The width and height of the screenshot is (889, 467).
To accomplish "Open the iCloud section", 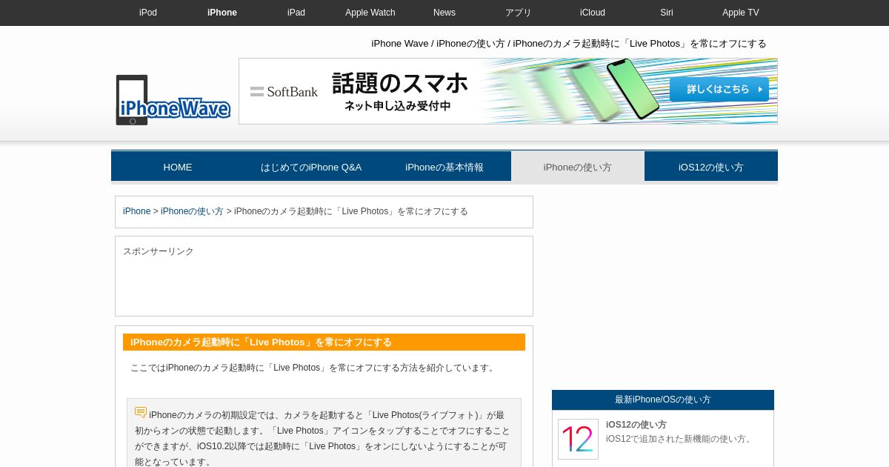I will [593, 13].
